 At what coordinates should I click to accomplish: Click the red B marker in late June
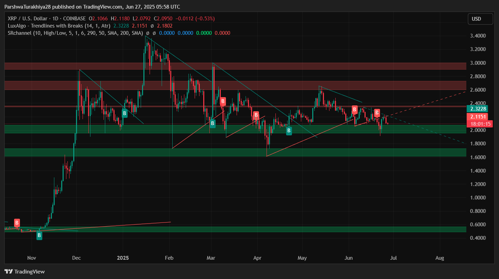tap(377, 112)
